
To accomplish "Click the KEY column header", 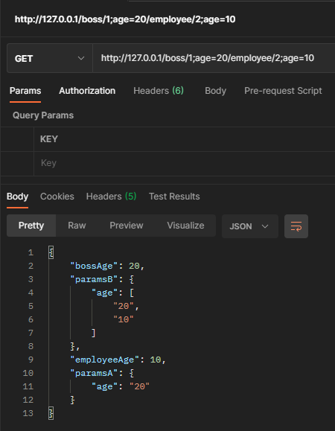I will (x=49, y=139).
